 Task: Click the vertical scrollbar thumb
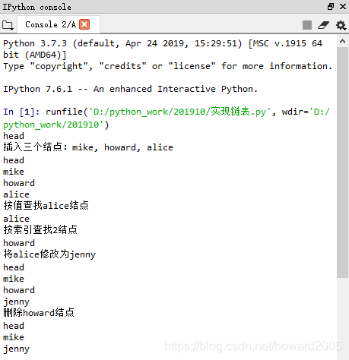(x=342, y=162)
